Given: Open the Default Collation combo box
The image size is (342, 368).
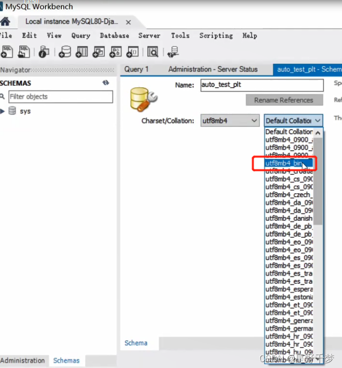Looking at the screenshot, I should coord(294,121).
